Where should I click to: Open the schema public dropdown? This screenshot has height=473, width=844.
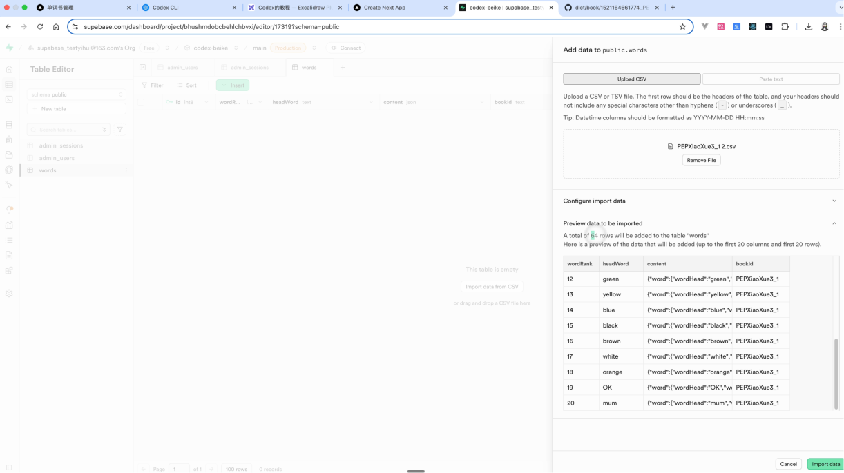(x=76, y=94)
